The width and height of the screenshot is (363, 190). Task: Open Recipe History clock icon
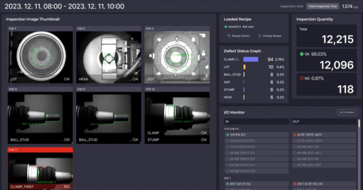tap(229, 36)
